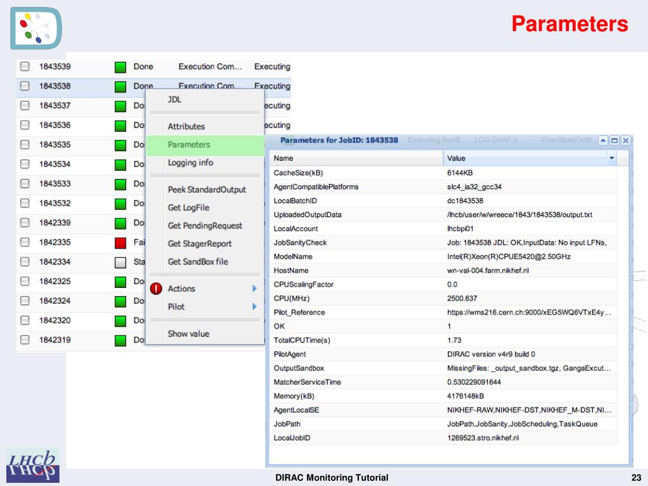Select Parameters menu entry
Viewport: 648px width, 486px height.
point(206,145)
